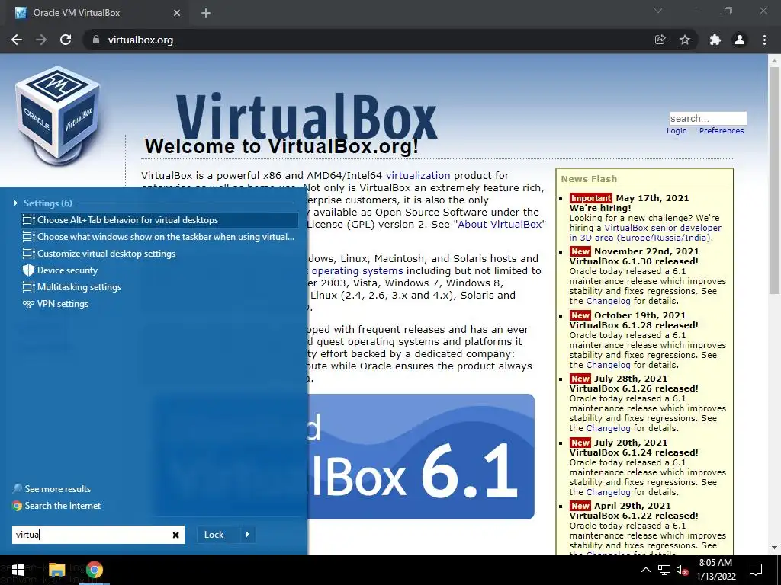Open the About VirtualBox link
The width and height of the screenshot is (781, 585).
[x=500, y=225]
